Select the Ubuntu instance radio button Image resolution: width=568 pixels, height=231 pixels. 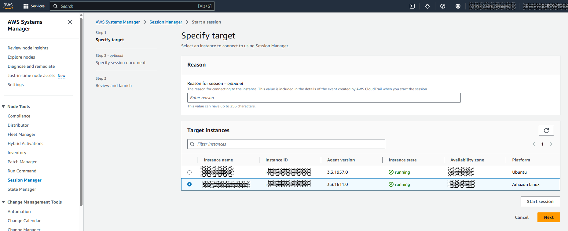189,172
